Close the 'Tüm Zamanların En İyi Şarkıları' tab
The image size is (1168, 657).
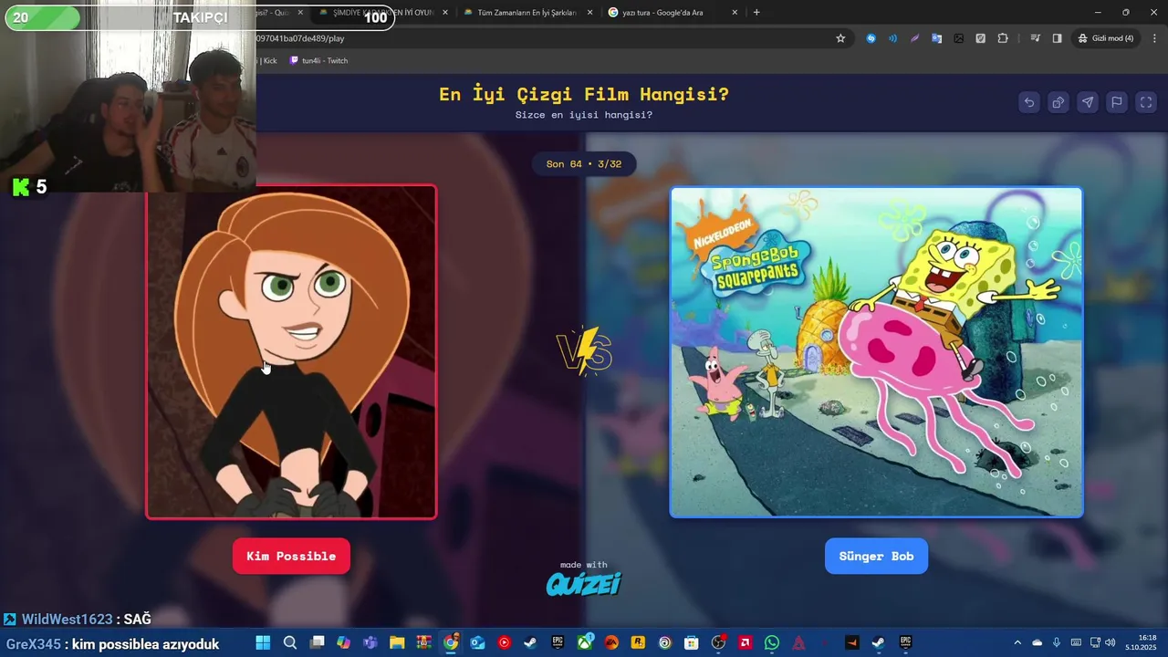click(x=589, y=13)
